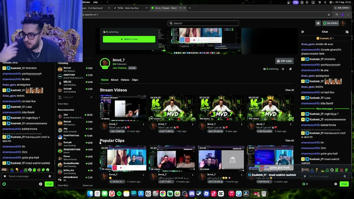Open the Kick store icon beside Get KICKs
The image size is (354, 199).
318,23
